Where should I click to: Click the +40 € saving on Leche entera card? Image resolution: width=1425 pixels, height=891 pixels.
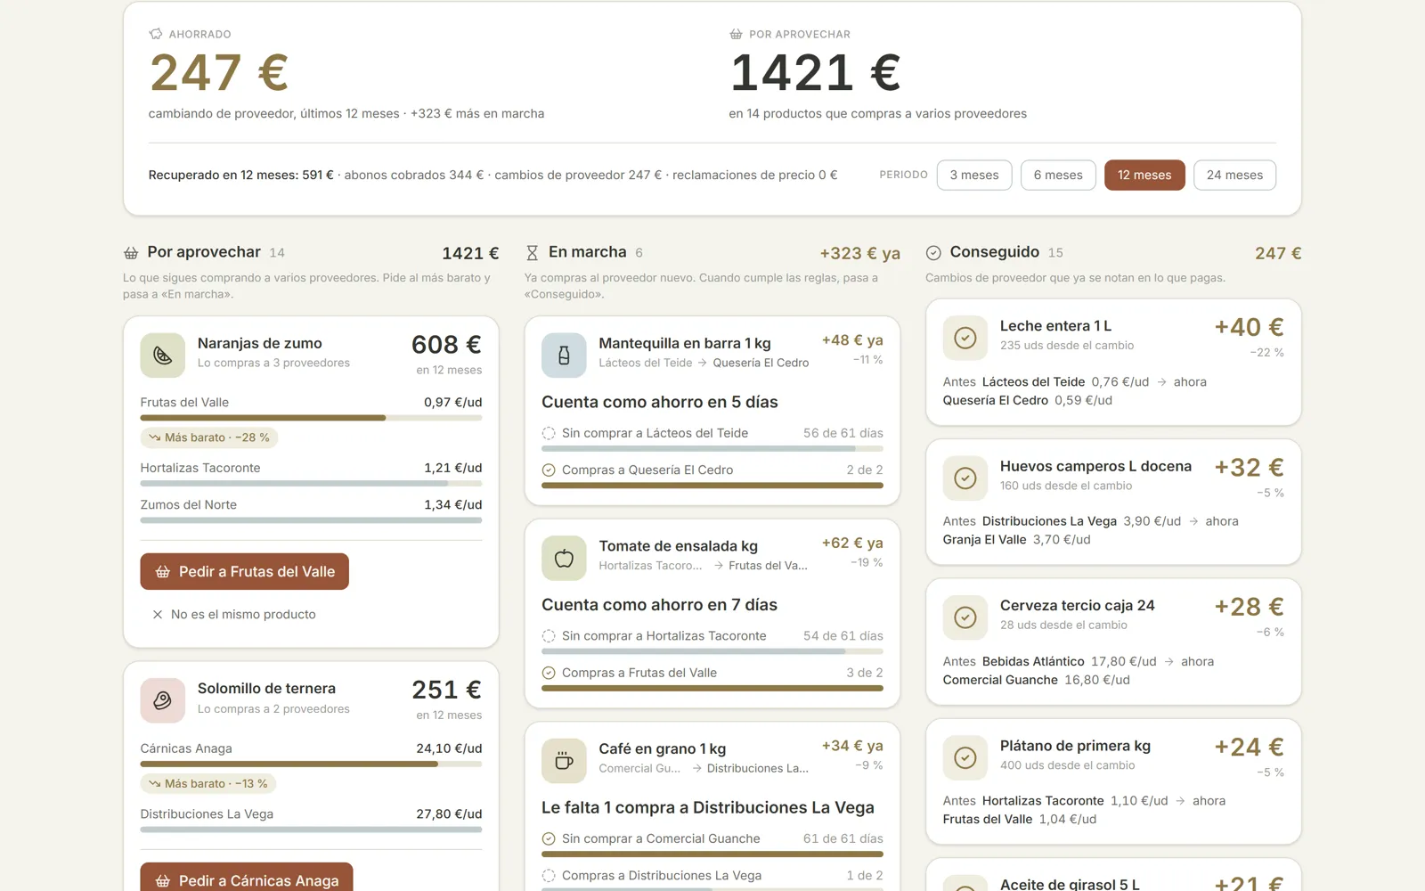[1249, 328]
